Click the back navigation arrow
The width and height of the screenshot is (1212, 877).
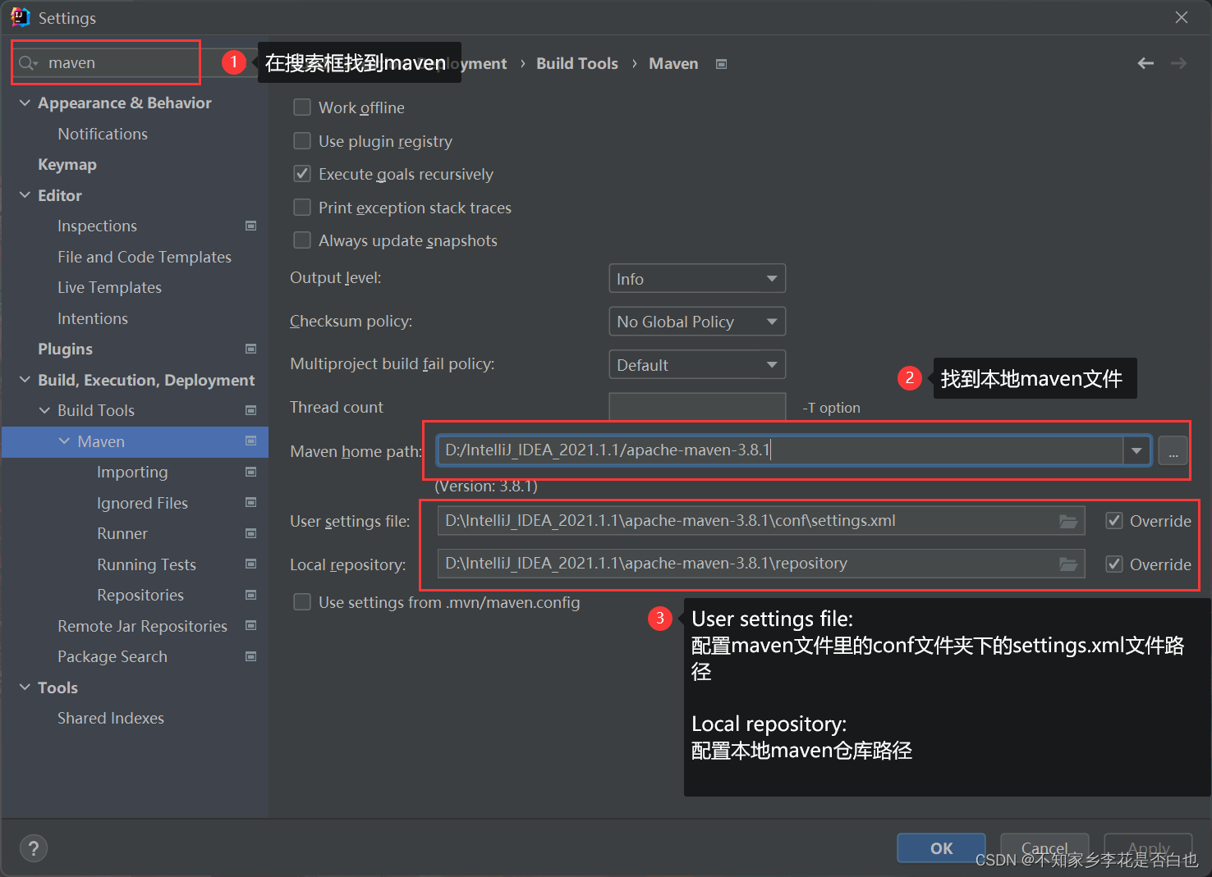(1145, 62)
